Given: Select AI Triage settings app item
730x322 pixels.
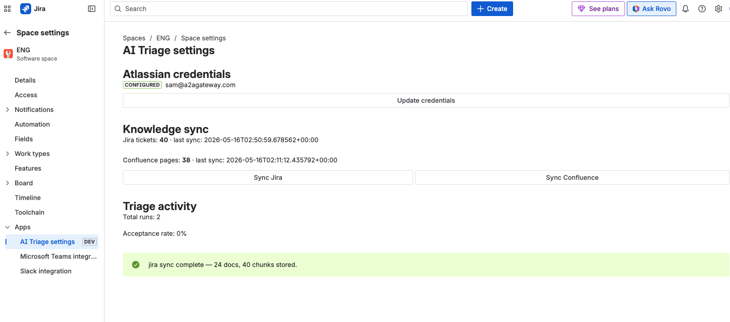Looking at the screenshot, I should (x=52, y=242).
